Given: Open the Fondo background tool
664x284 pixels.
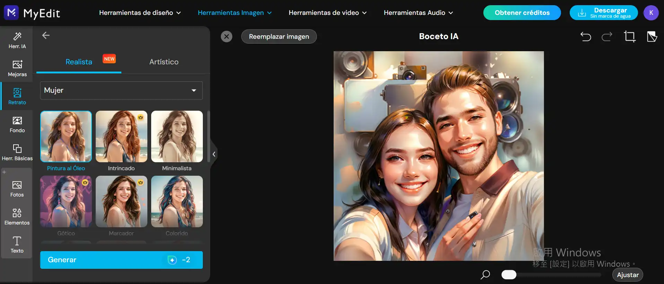Looking at the screenshot, I should [x=17, y=124].
